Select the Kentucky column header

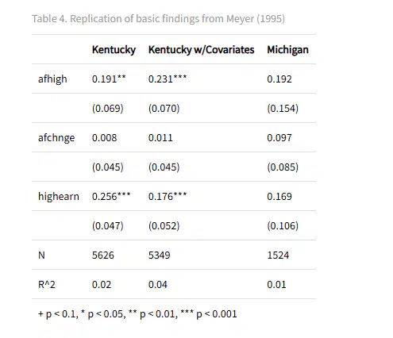click(x=114, y=50)
